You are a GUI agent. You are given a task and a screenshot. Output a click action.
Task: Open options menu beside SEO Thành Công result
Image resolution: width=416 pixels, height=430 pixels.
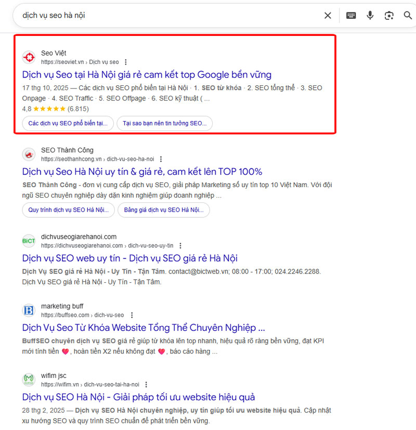(161, 159)
